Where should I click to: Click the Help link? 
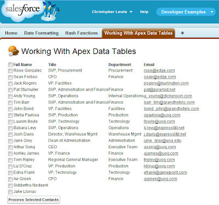(144, 12)
